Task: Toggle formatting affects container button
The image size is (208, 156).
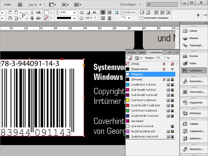Action: coord(137,58)
